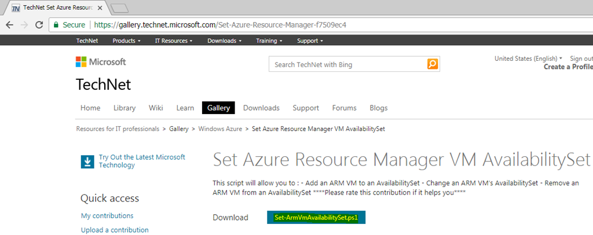Click the Quick access heading

(x=109, y=198)
